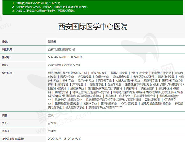Viewport: 185px width, 142px height.
Task: Select the 审批机关 label
Action: point(7,49)
